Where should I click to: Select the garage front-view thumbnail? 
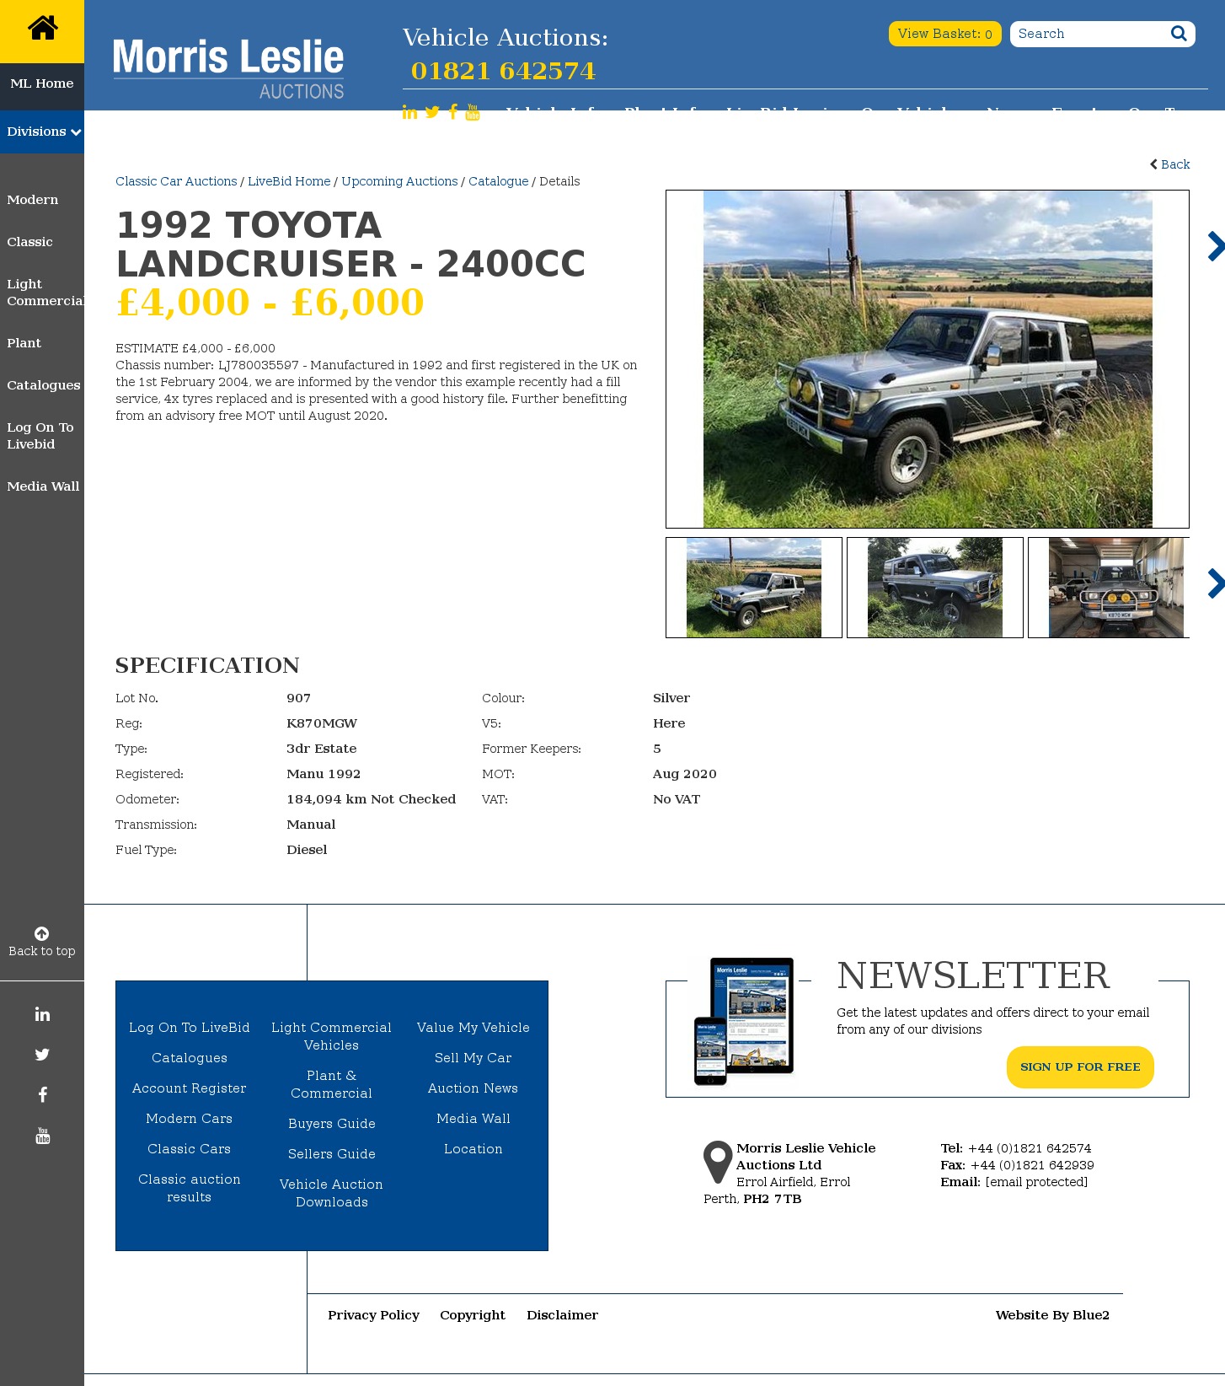[x=1109, y=588]
